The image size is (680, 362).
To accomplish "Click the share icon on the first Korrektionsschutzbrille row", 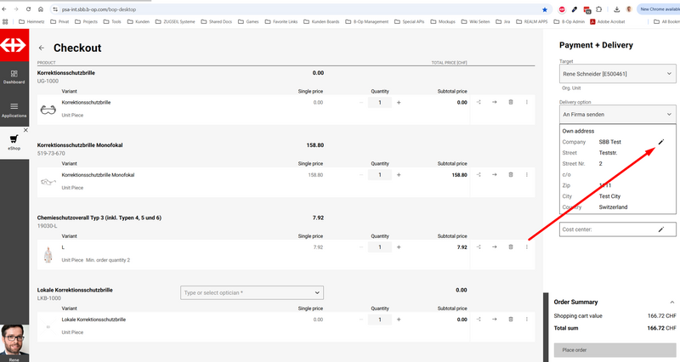I will pyautogui.click(x=479, y=103).
